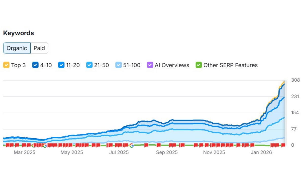304x190 pixels.
Task: Open the leftmost red flag note on timeline
Action: coord(8,145)
